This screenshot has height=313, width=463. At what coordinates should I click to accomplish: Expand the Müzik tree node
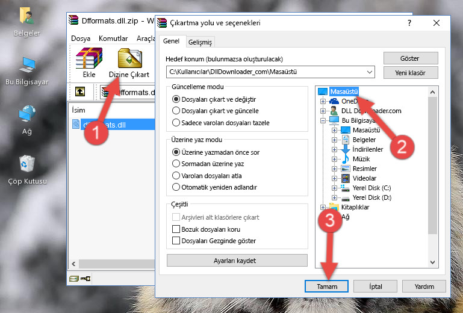coord(334,159)
